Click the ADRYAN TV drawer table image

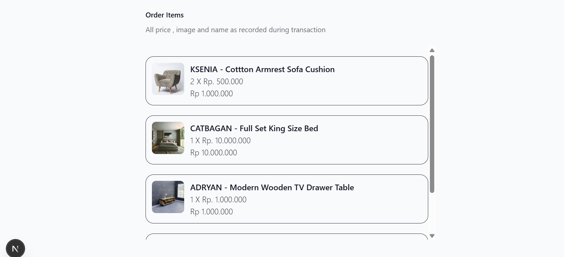168,197
